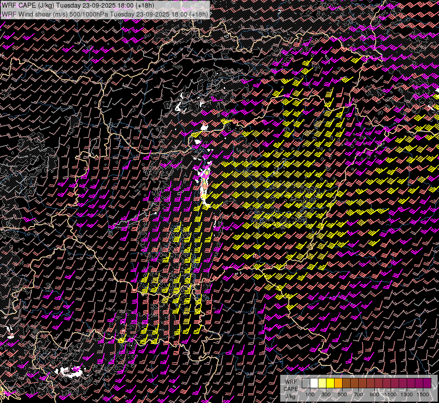Click the WRF Wind shear title line
This screenshot has height=403, width=439.
point(105,14)
